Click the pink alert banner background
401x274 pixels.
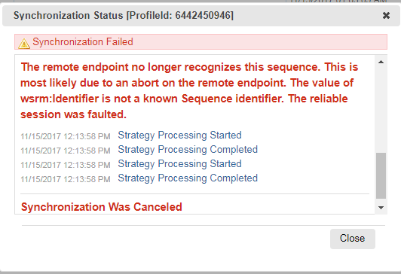click(256, 41)
